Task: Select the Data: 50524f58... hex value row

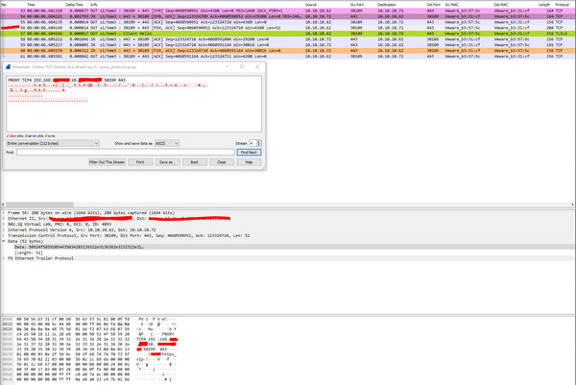Action: [288, 247]
